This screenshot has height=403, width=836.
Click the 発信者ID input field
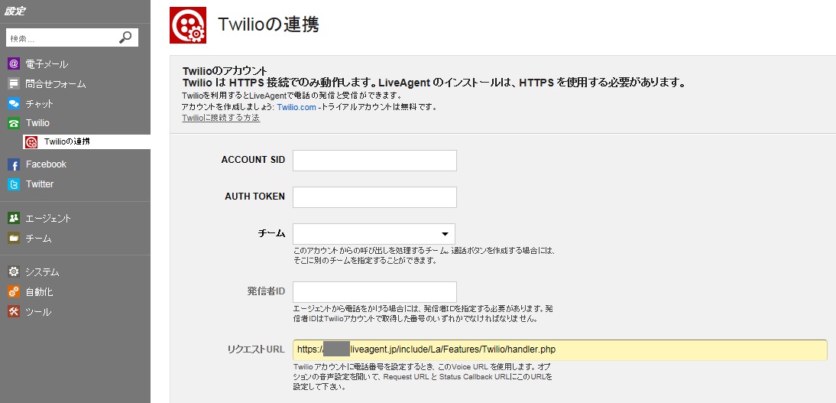coord(374,292)
